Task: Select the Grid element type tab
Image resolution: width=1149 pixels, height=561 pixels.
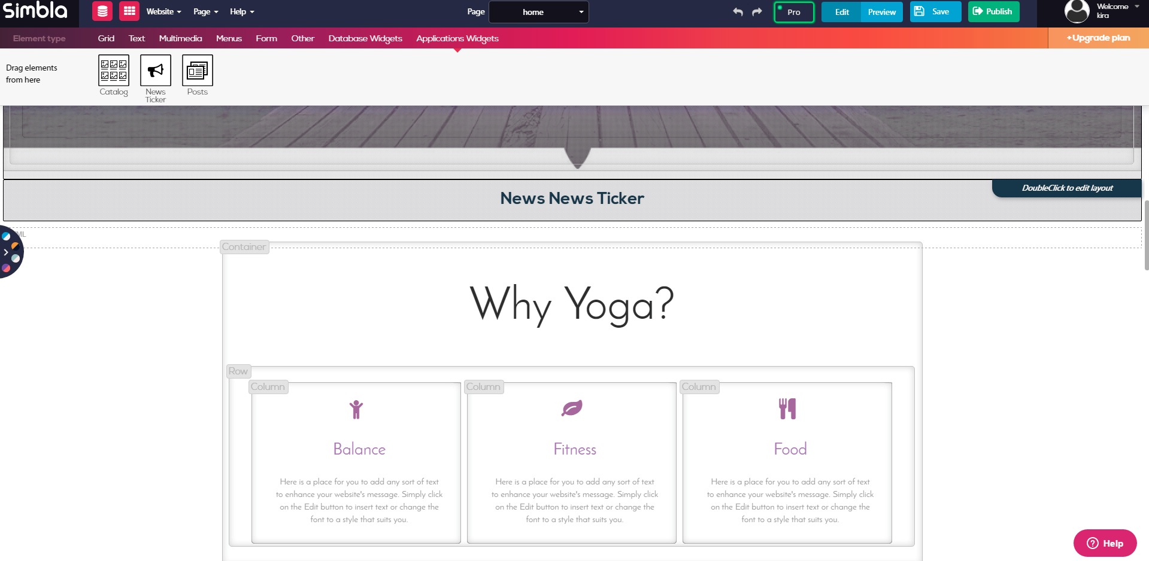Action: coord(106,38)
